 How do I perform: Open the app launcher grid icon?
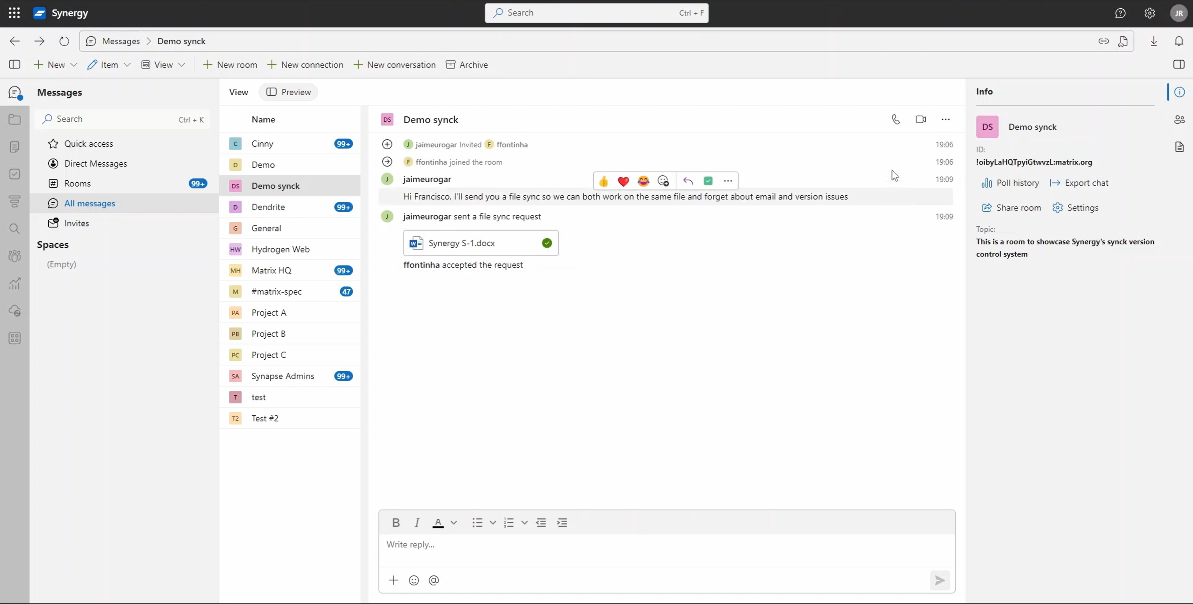(14, 13)
